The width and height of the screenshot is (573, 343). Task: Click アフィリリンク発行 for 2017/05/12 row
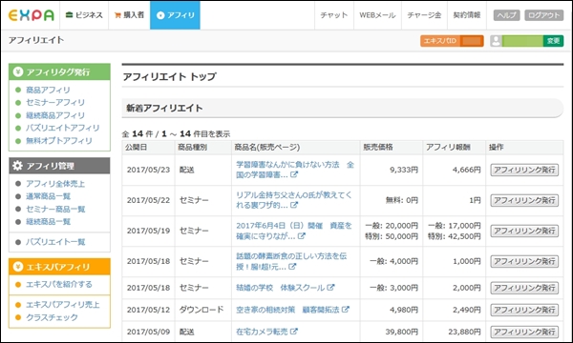click(x=524, y=310)
